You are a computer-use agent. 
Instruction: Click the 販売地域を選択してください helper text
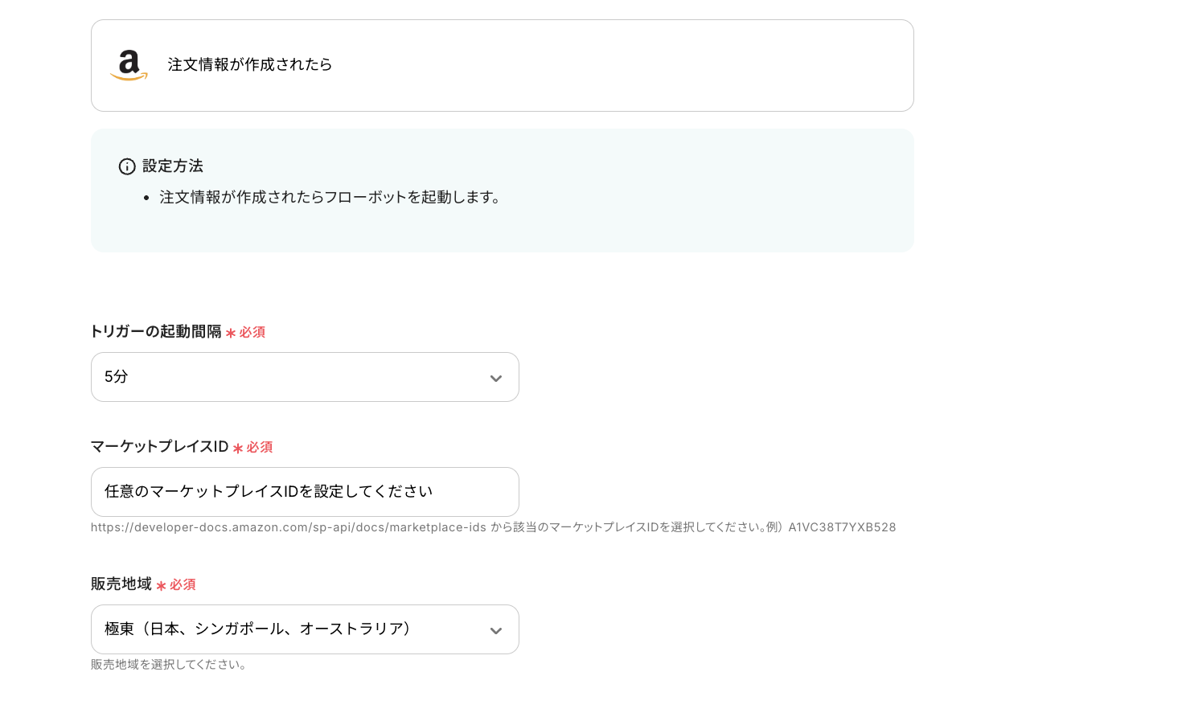[x=168, y=665]
